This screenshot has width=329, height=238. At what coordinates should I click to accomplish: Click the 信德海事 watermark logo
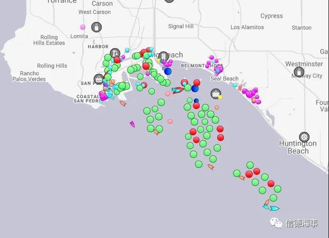[x=294, y=223]
